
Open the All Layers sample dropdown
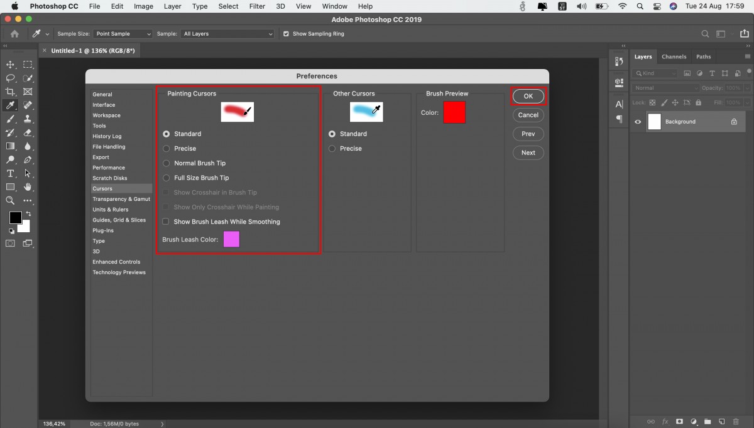pyautogui.click(x=228, y=34)
